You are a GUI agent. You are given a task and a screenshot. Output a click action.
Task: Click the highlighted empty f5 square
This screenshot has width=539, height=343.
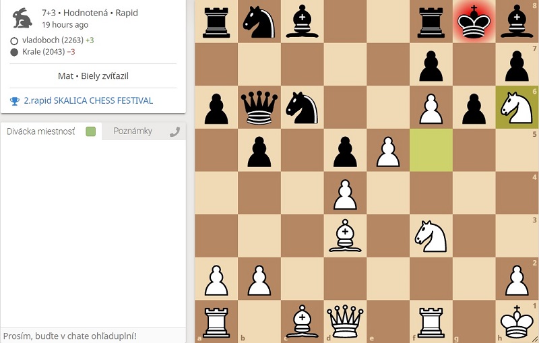click(x=431, y=150)
